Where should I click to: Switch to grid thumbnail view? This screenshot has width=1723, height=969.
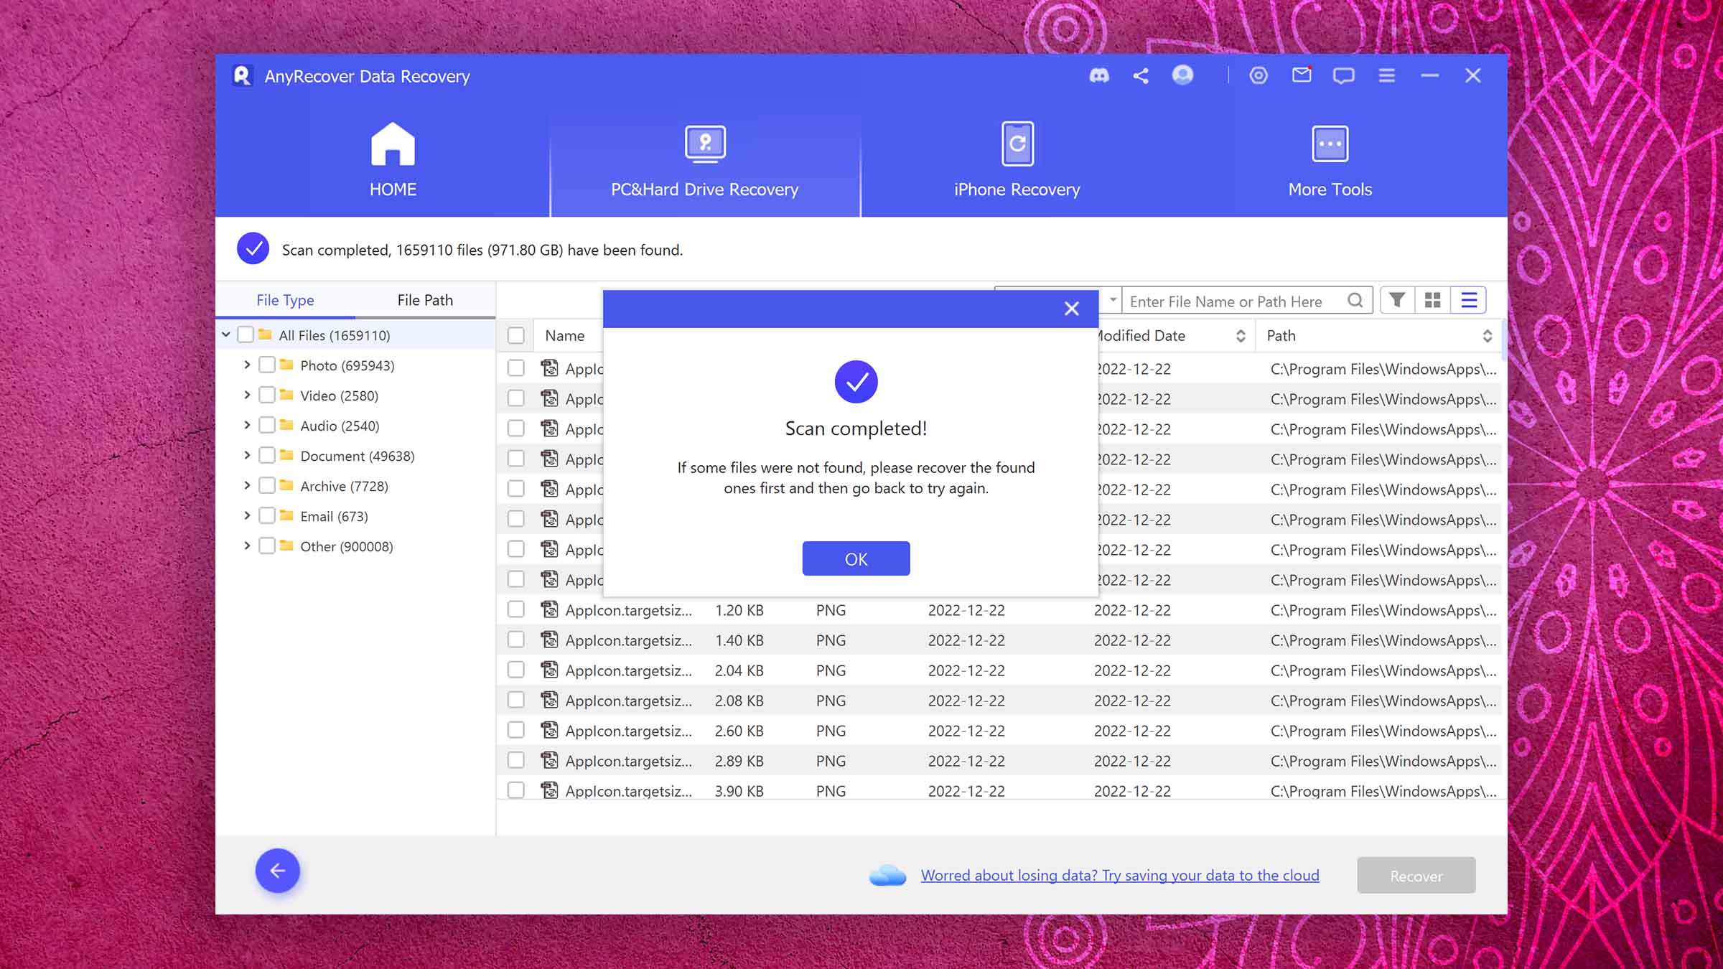[x=1432, y=300]
